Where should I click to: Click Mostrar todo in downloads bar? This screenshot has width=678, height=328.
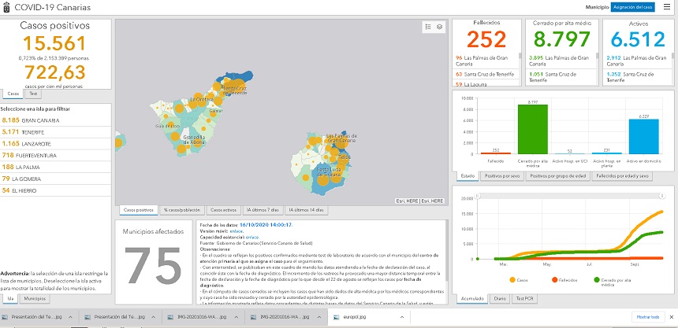pos(646,317)
